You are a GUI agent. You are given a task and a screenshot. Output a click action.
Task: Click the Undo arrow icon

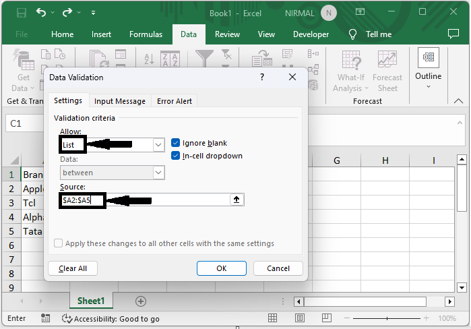coord(41,12)
